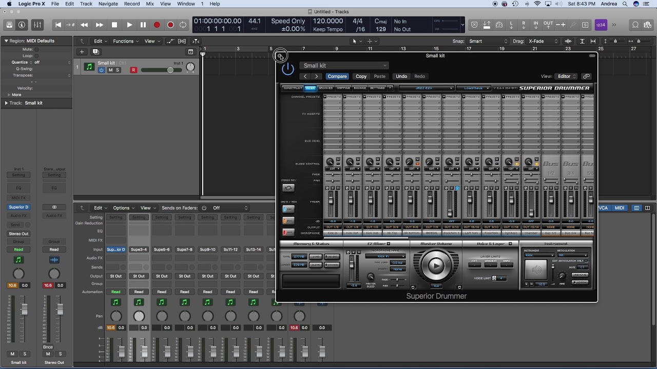Click the Master Volume play button

436,265
